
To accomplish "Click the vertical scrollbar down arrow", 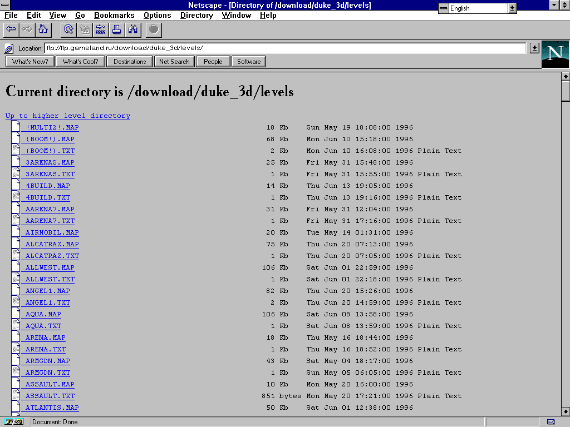I will (566, 411).
